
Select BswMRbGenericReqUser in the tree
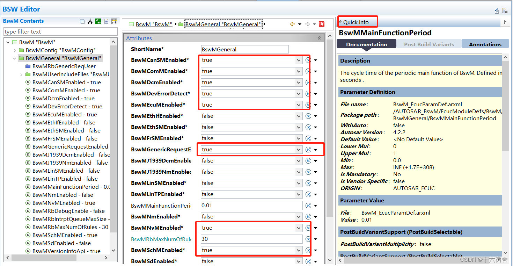64,66
